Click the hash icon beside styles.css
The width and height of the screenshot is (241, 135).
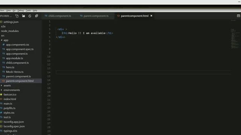(x=1, y=112)
